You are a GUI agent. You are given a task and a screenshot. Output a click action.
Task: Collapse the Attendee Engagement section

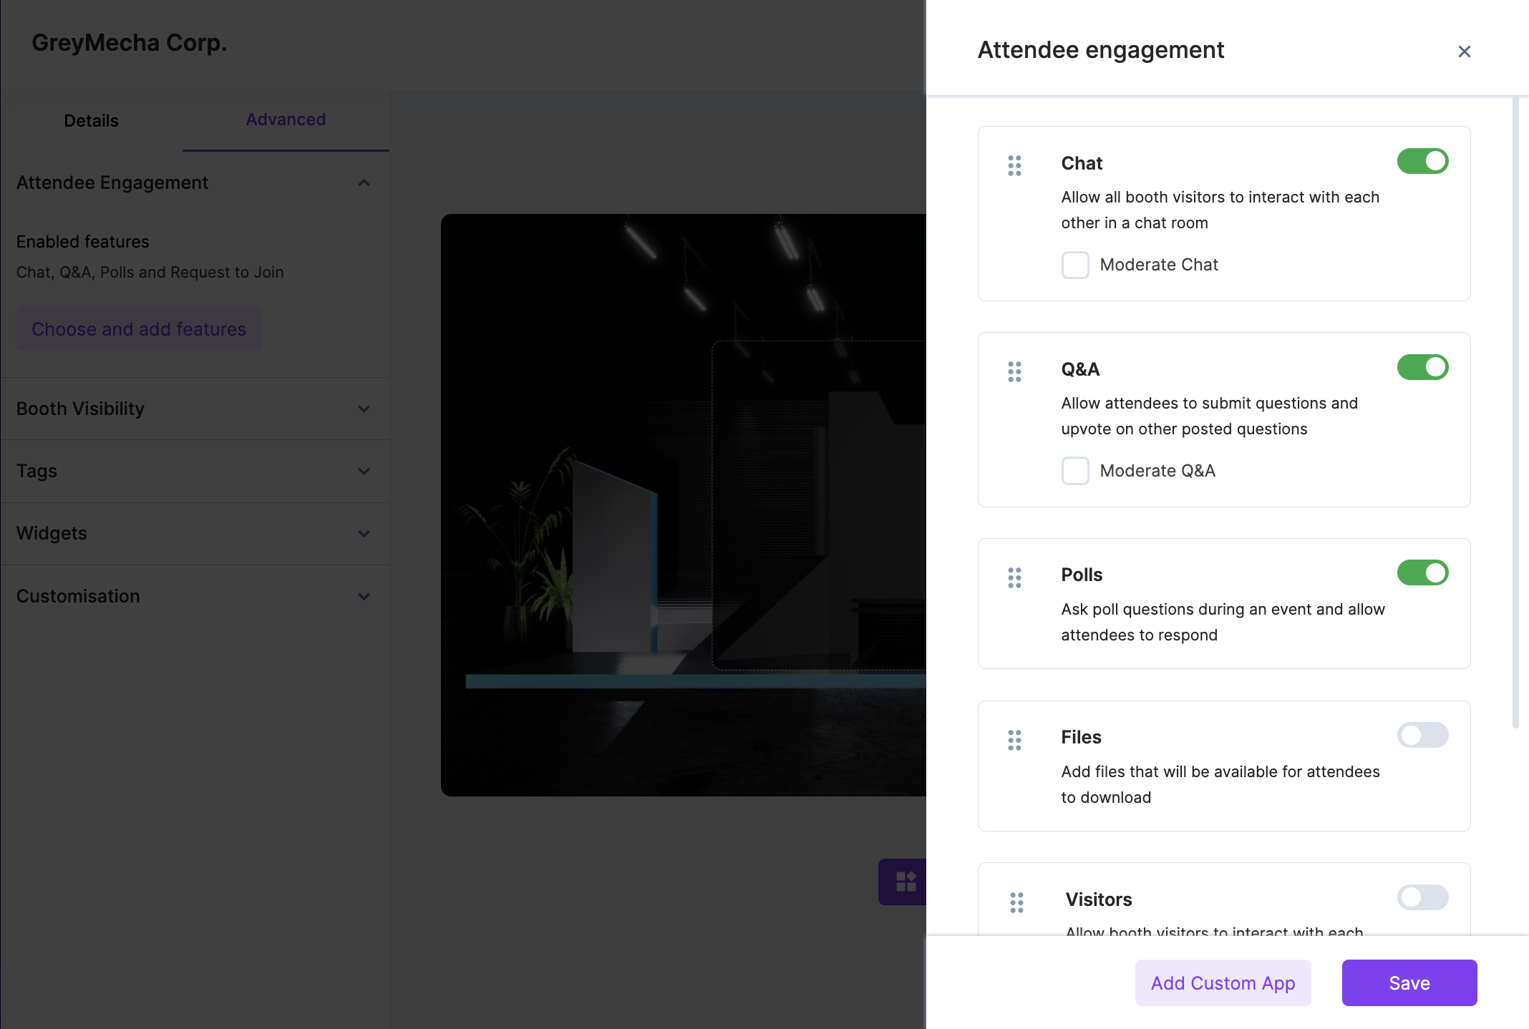(364, 183)
